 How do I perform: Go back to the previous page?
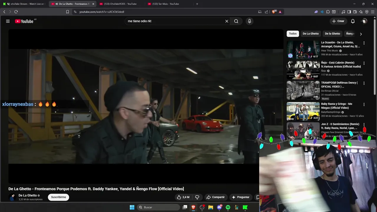[4, 12]
